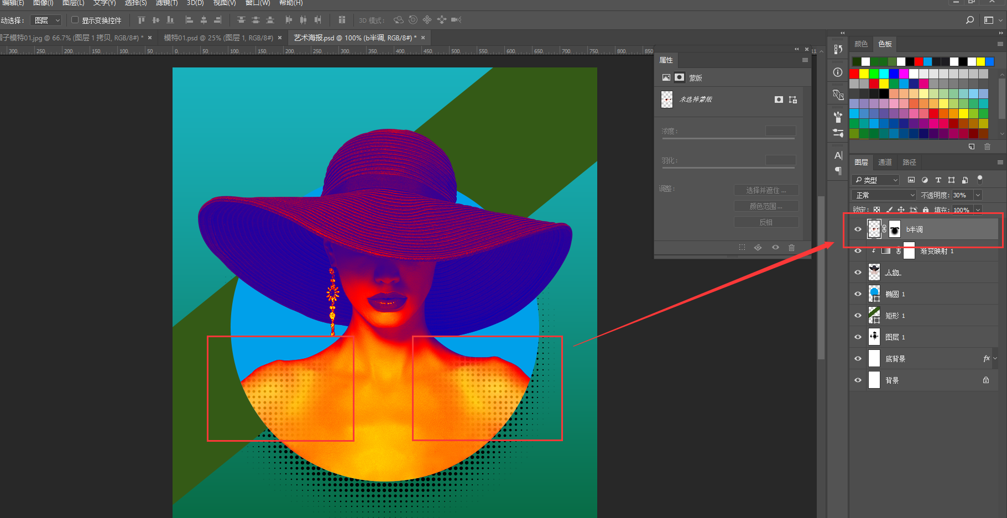1007x518 pixels.
Task: Hide the 渐变映射 1 layer
Action: (858, 251)
